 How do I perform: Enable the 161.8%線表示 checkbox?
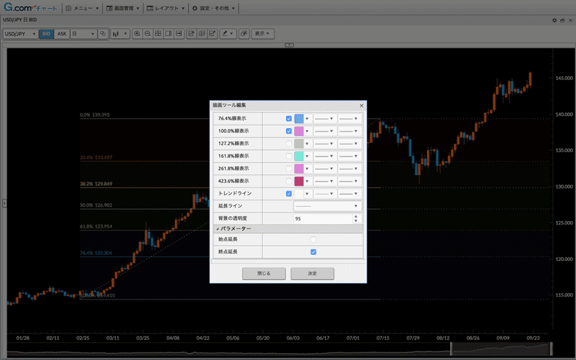(x=289, y=156)
